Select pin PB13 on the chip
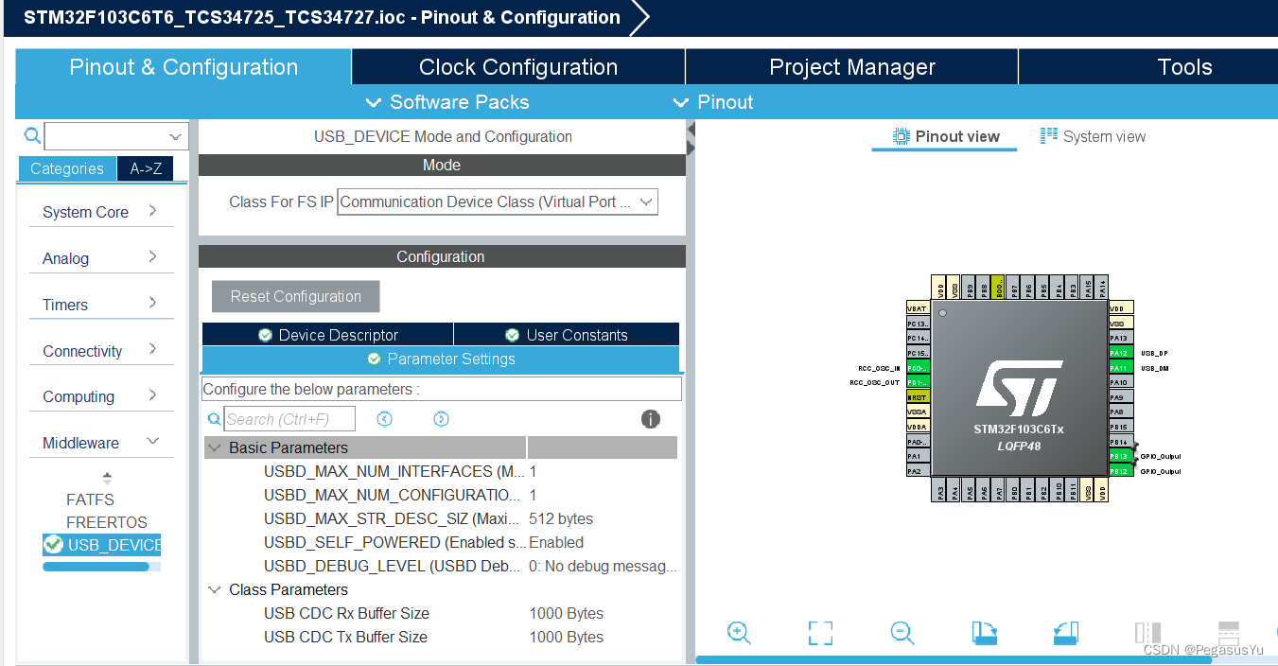This screenshot has width=1278, height=666. pos(1120,456)
